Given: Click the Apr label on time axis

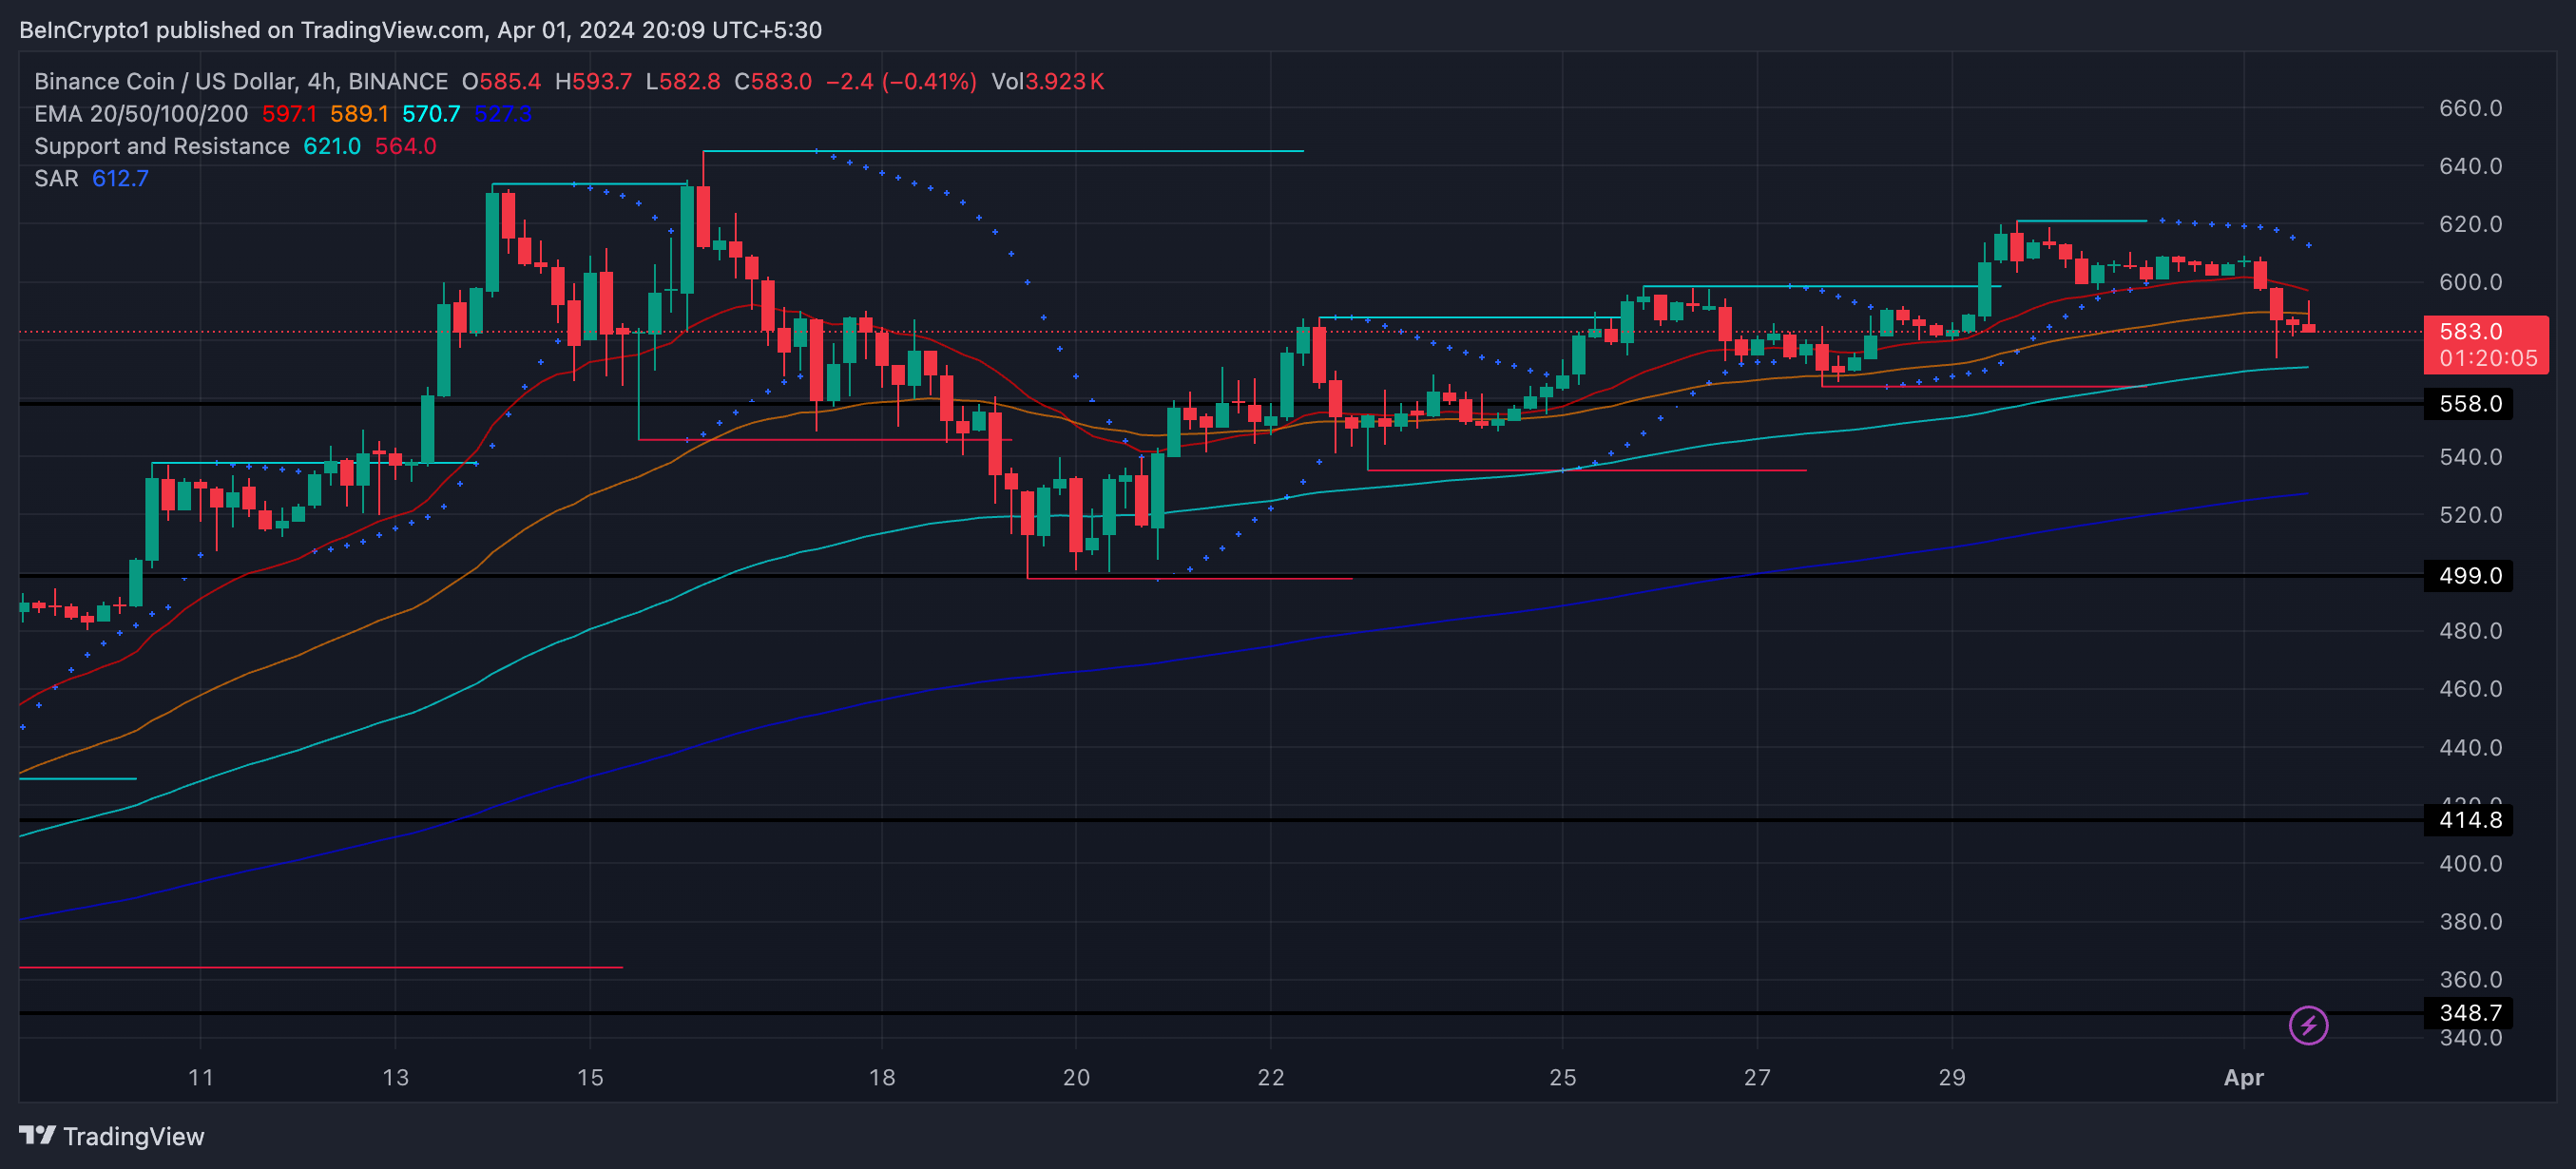Looking at the screenshot, I should (2243, 1077).
